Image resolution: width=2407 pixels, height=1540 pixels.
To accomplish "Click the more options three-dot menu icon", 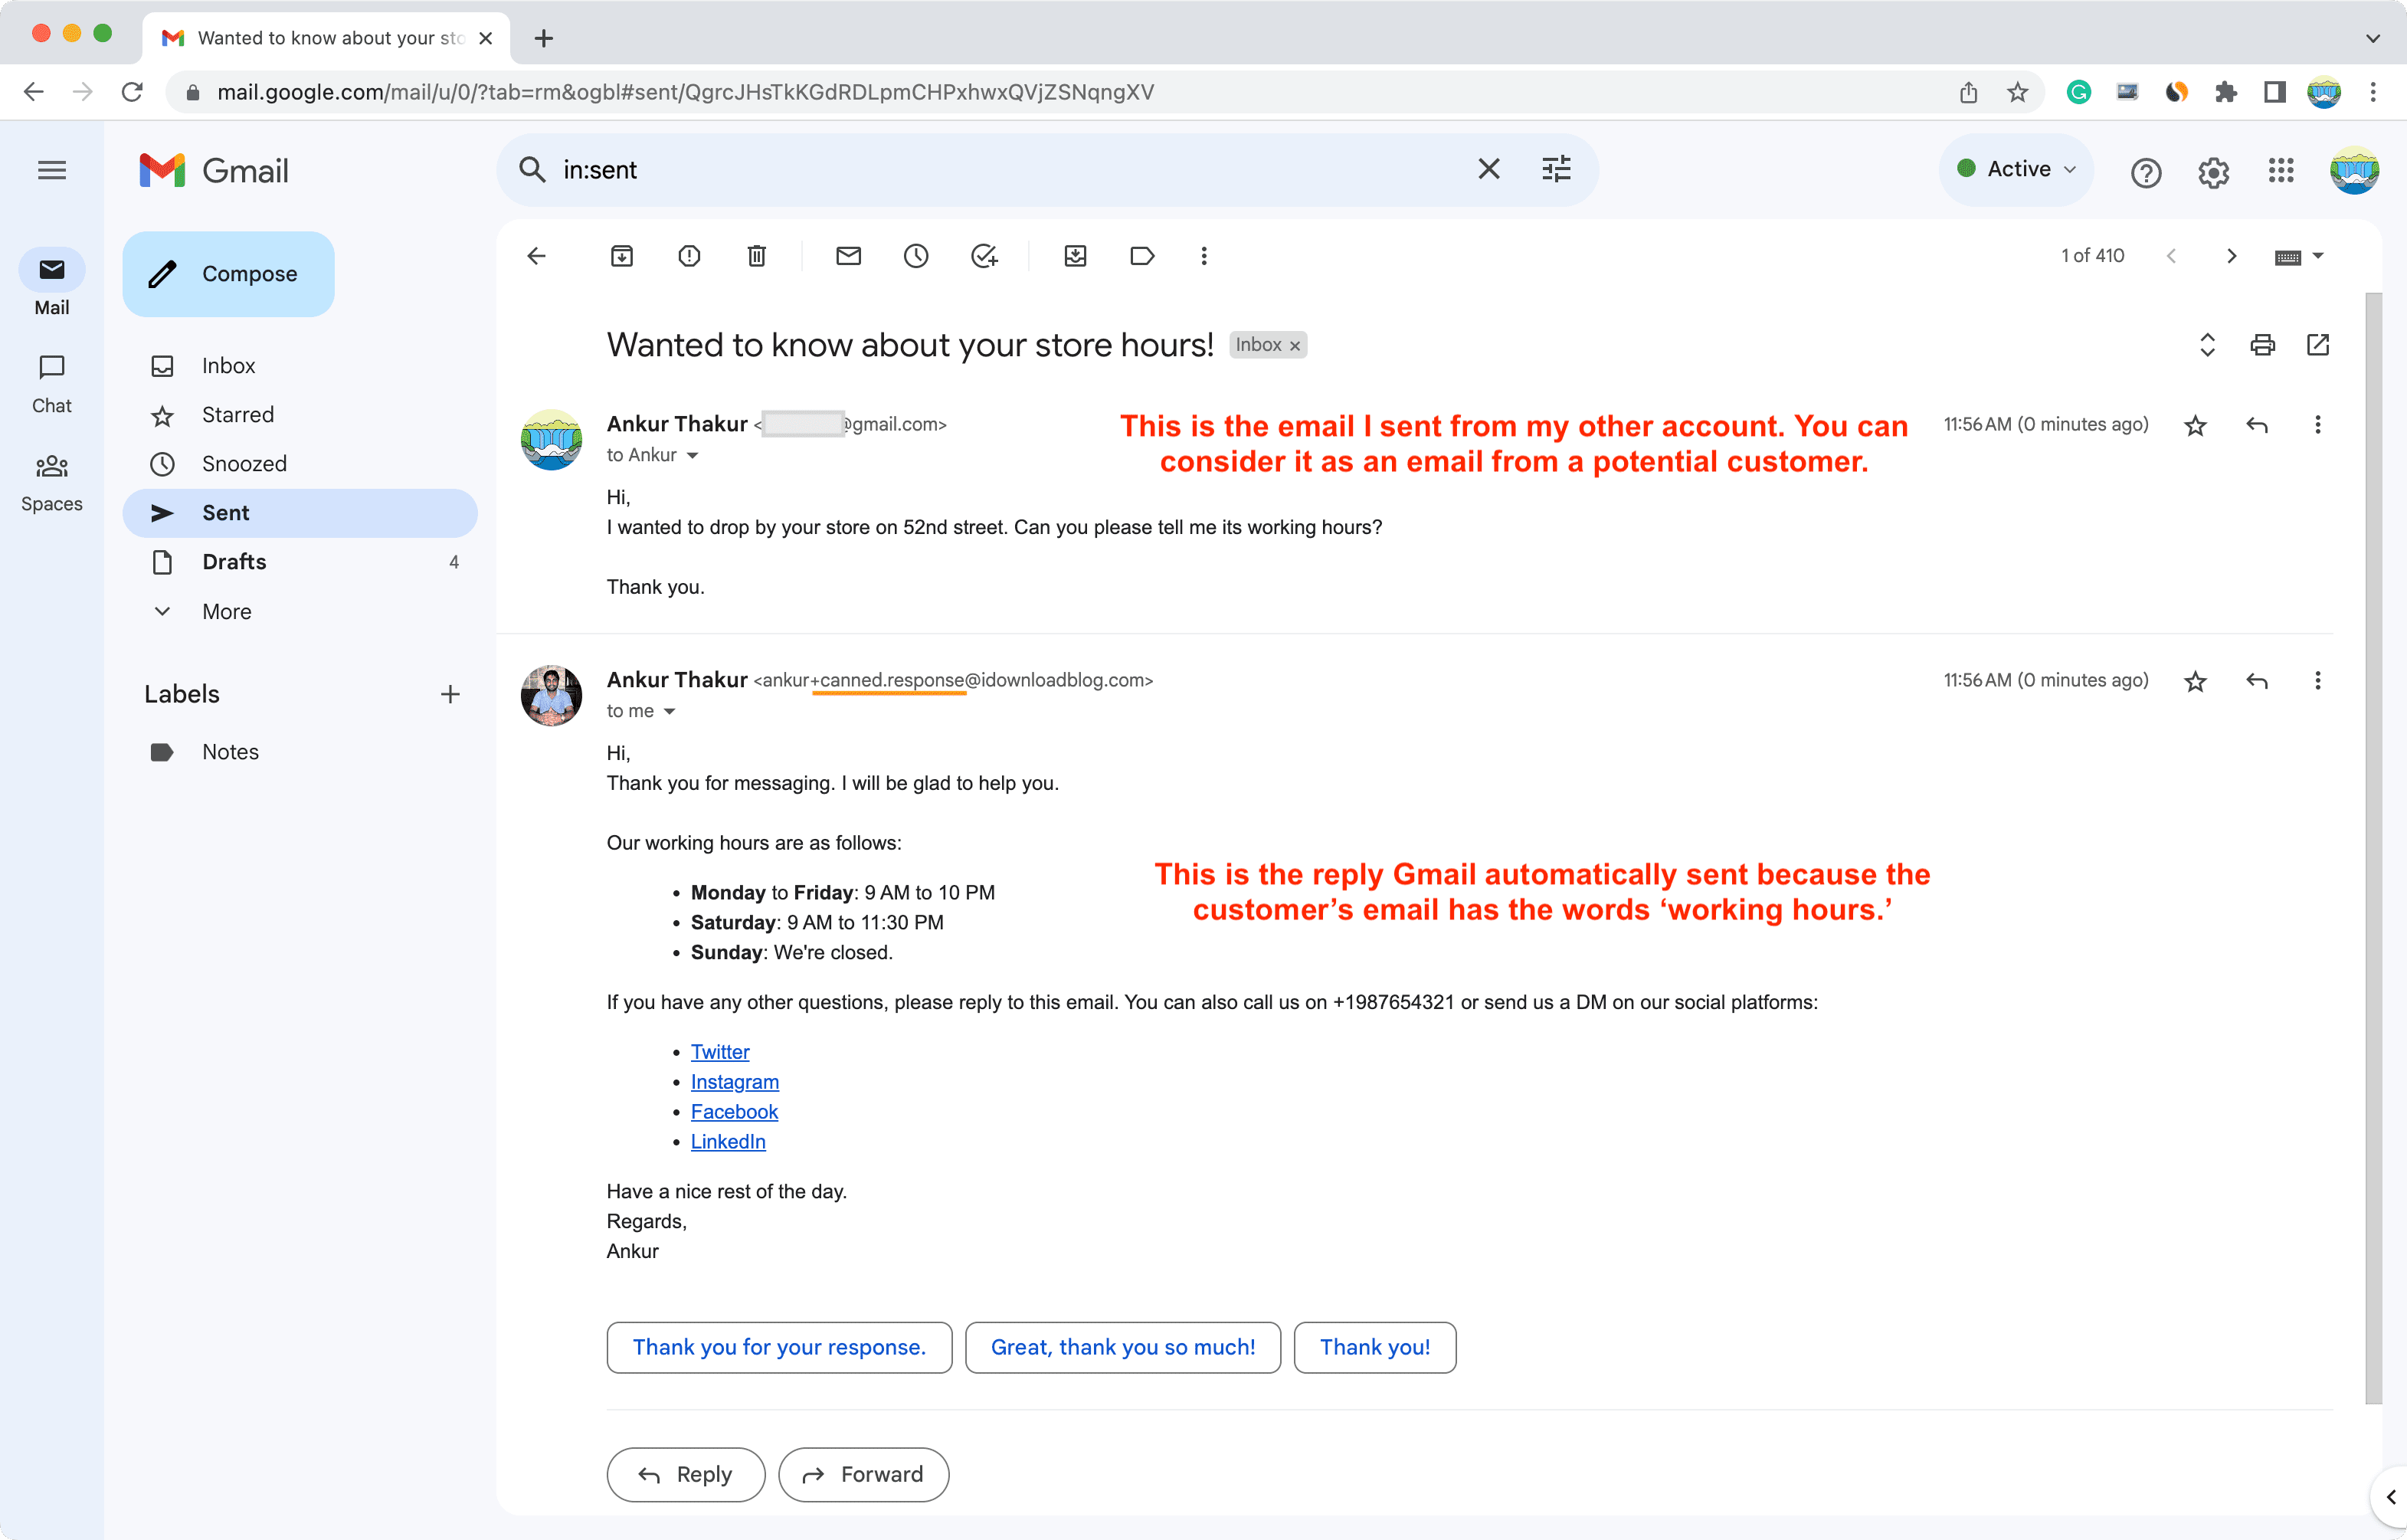I will [1205, 256].
